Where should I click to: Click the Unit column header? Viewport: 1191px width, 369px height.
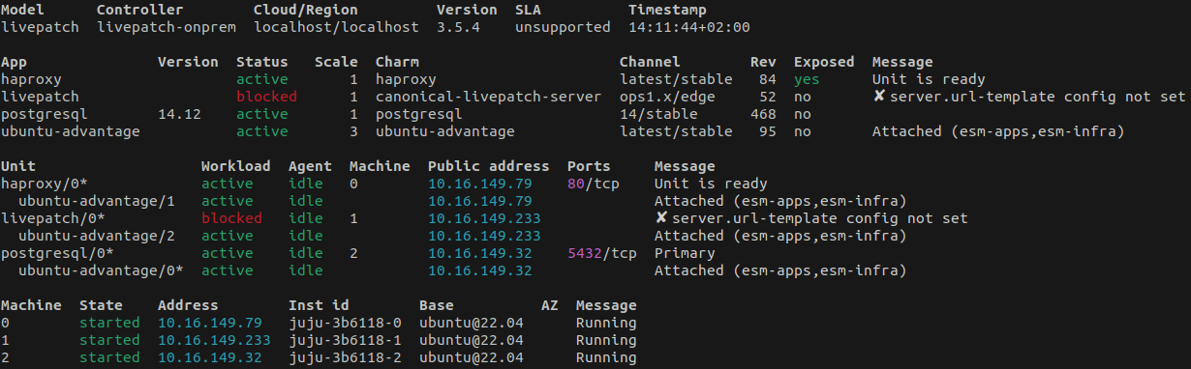click(19, 166)
